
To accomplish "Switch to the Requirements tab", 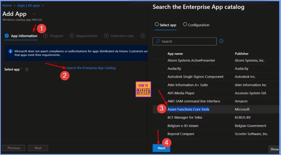I will [84, 36].
